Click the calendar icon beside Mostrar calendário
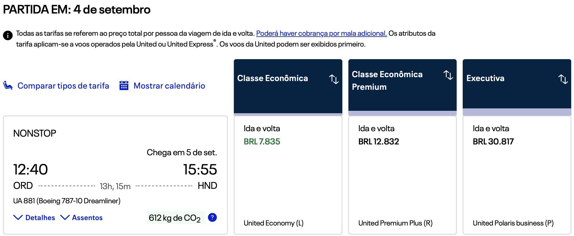The image size is (574, 236). 124,86
